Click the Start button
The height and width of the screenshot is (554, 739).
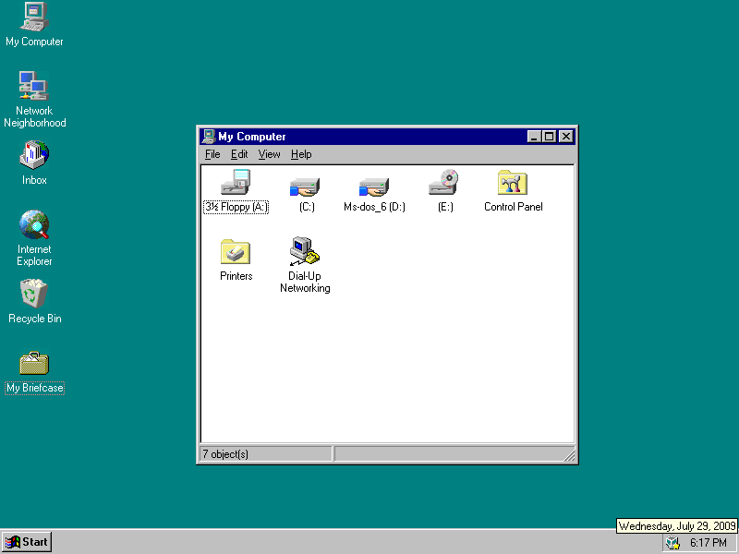point(27,542)
